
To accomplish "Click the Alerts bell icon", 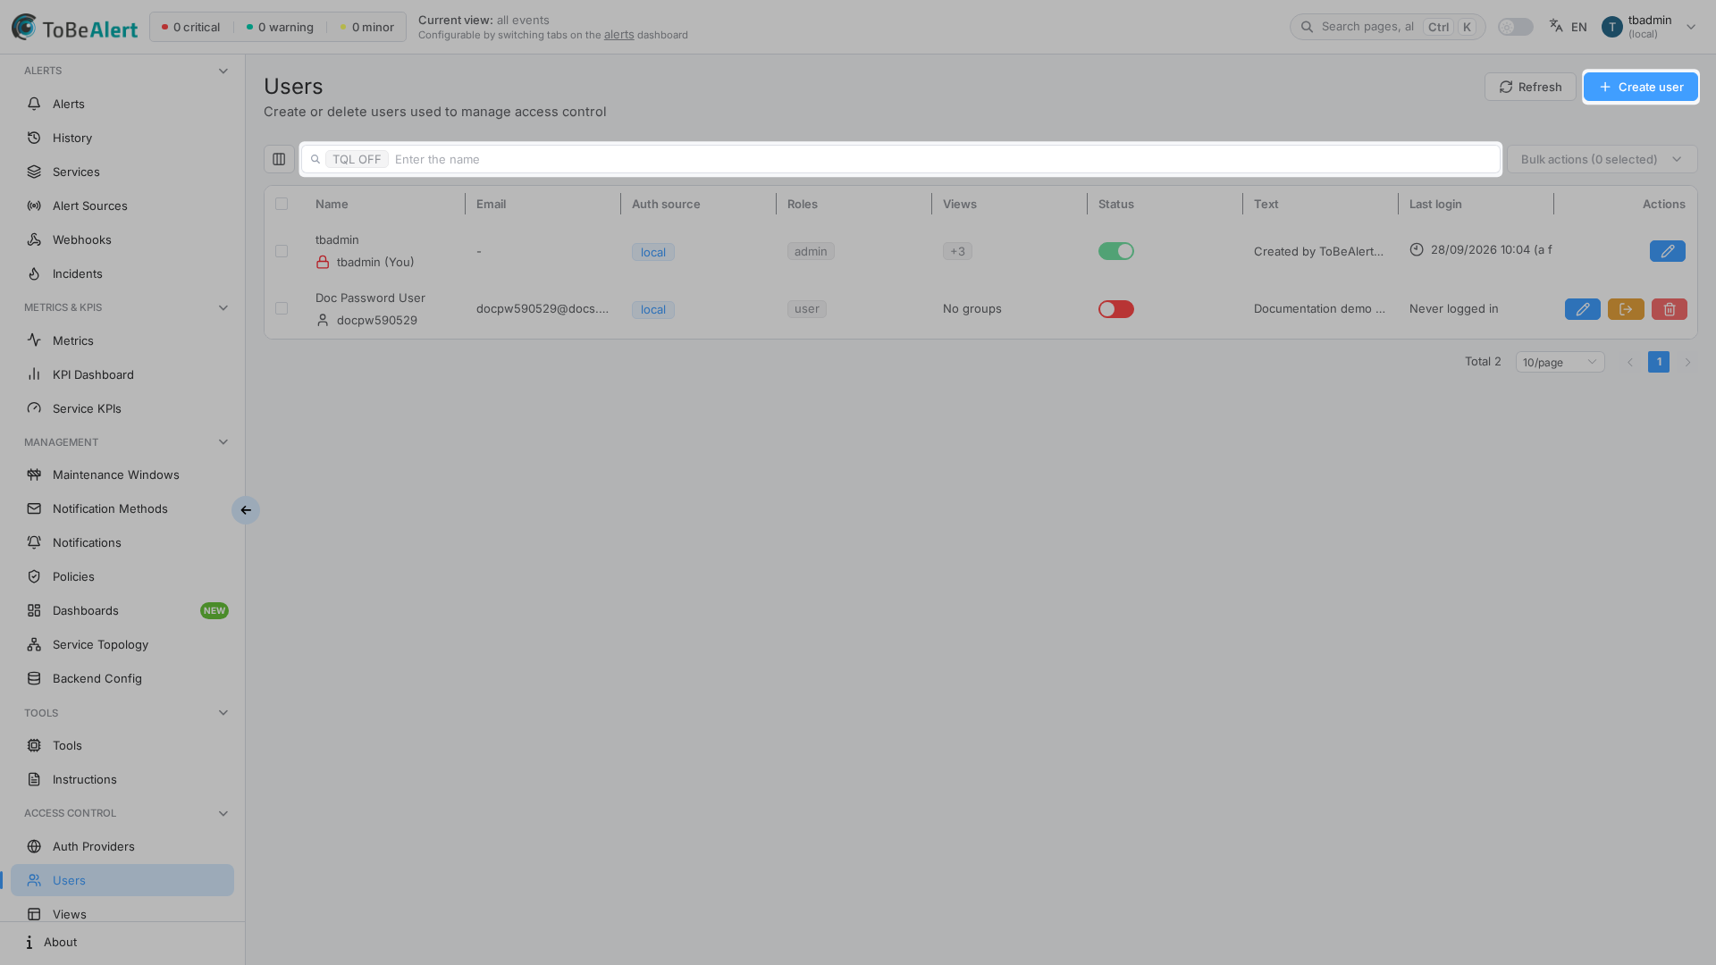I will pyautogui.click(x=34, y=104).
